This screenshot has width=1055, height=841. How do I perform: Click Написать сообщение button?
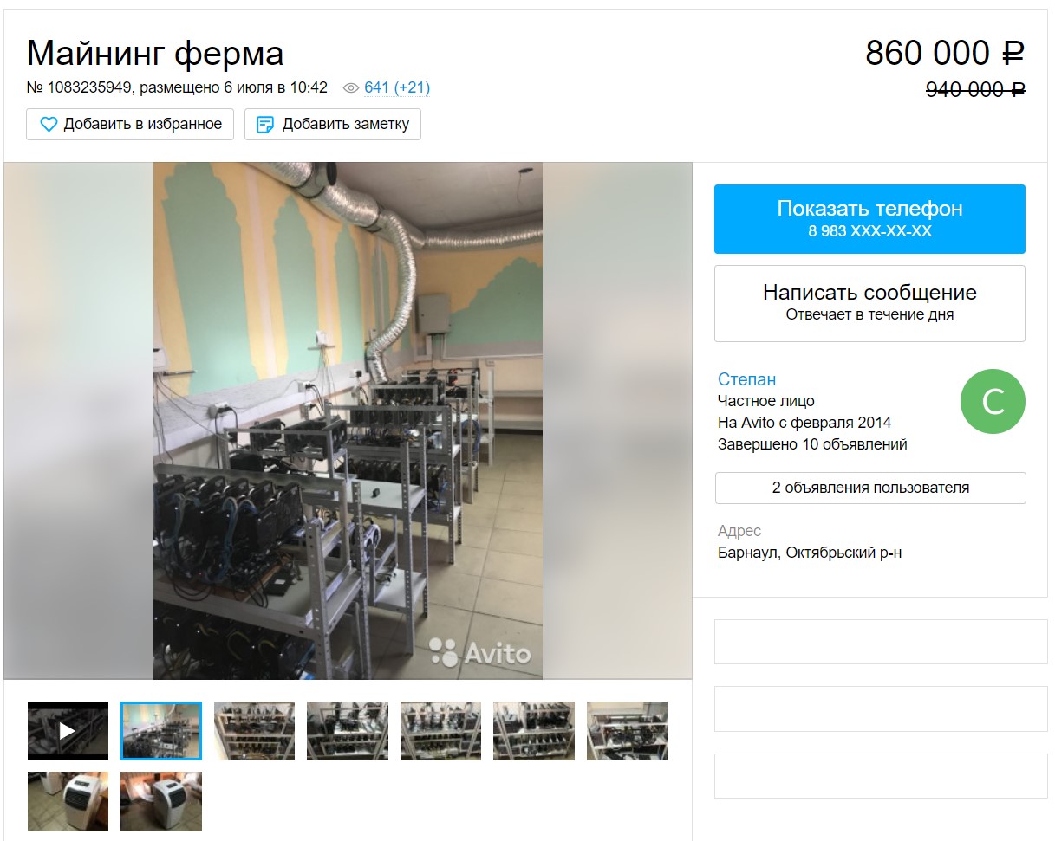click(869, 303)
